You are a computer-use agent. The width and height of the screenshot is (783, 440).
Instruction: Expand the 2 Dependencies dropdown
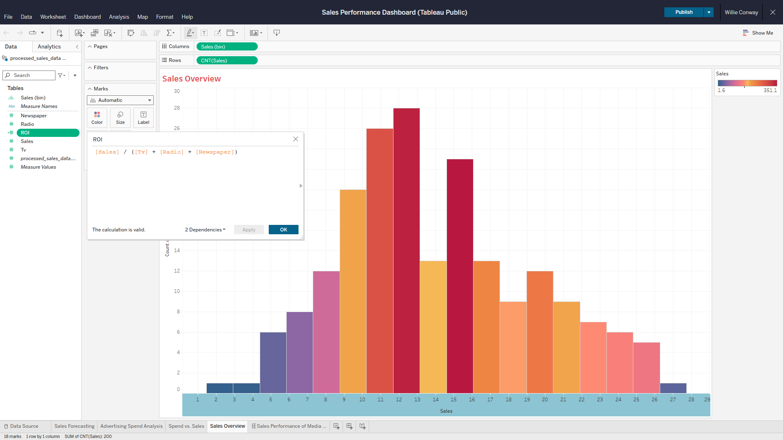205,230
